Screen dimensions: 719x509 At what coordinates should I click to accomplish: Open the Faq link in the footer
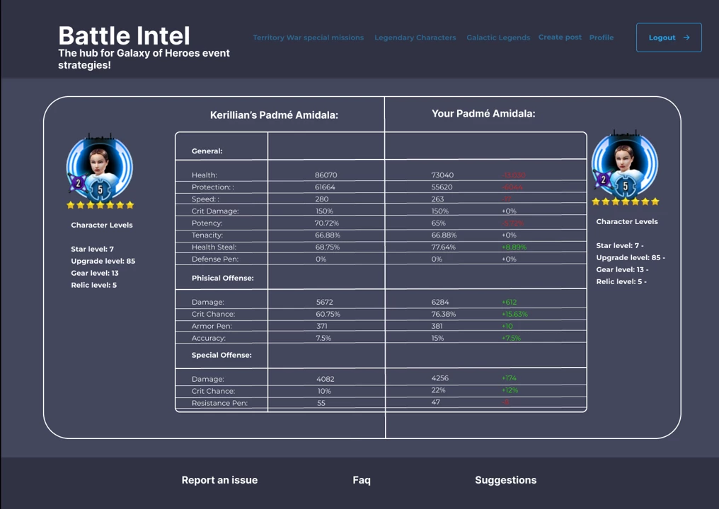[361, 480]
